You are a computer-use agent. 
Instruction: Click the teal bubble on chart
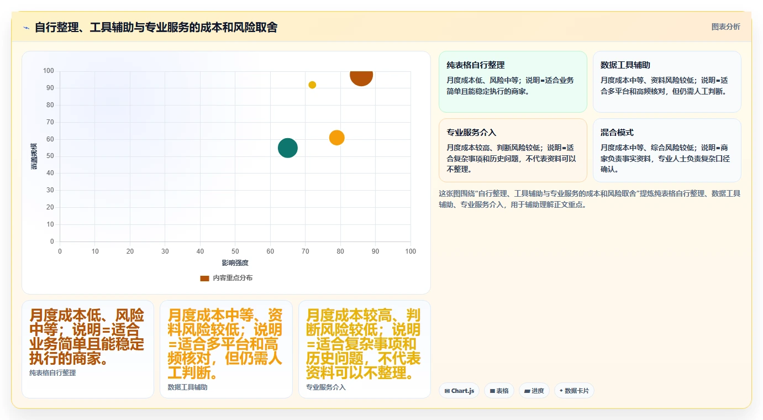pyautogui.click(x=287, y=148)
